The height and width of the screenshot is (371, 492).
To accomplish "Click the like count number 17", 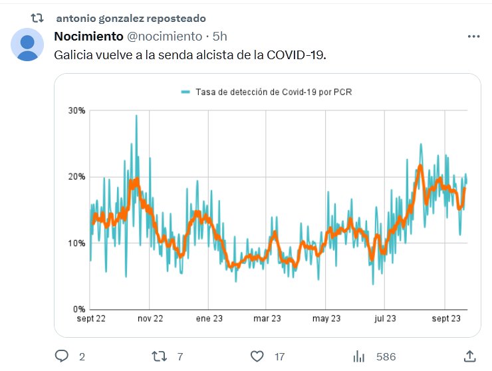I will [x=279, y=357].
